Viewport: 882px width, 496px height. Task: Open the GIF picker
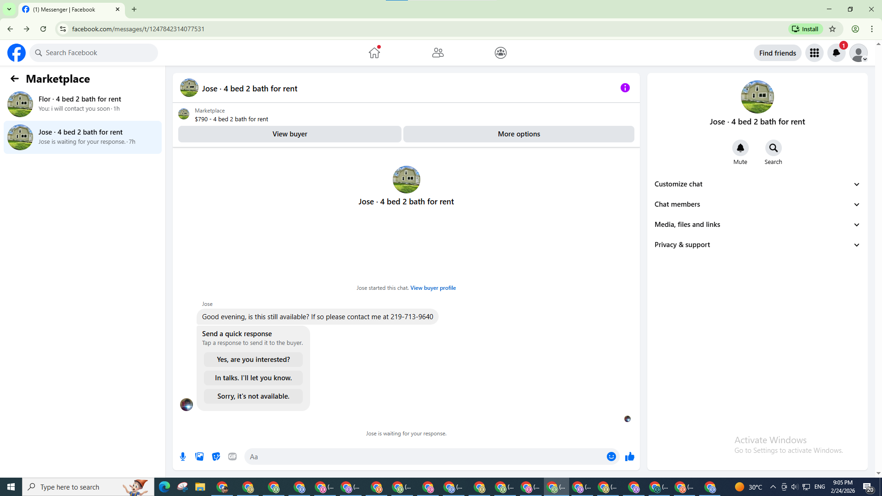click(x=232, y=457)
